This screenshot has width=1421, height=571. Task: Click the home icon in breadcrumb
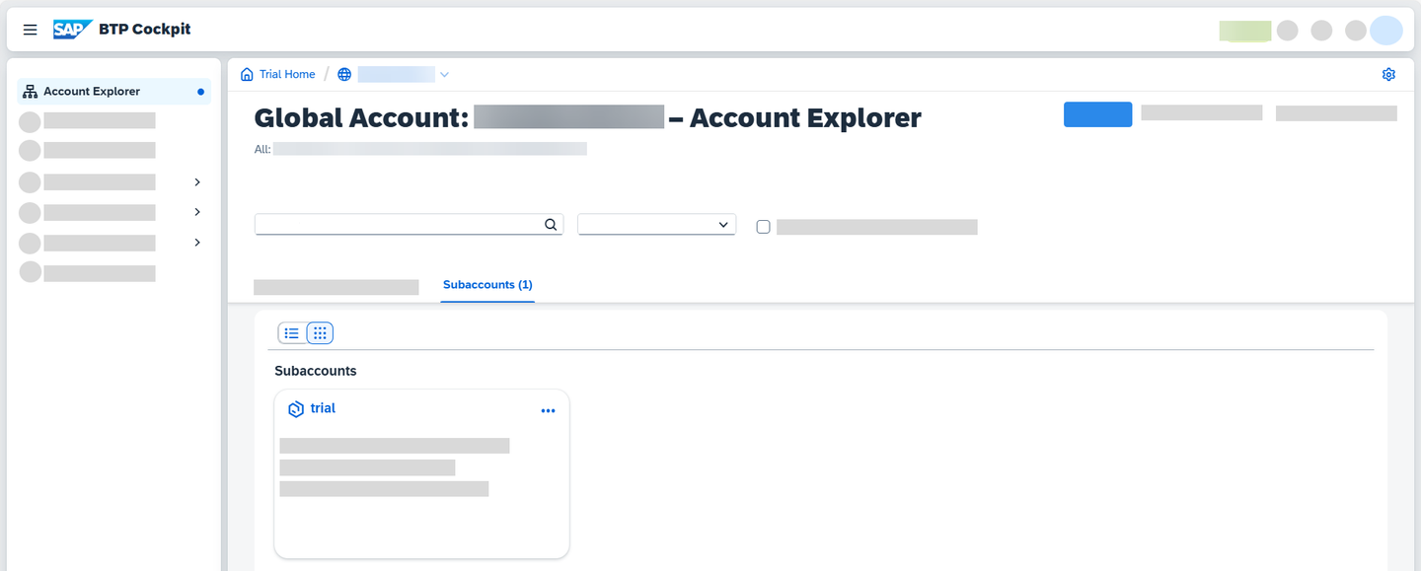click(x=247, y=75)
